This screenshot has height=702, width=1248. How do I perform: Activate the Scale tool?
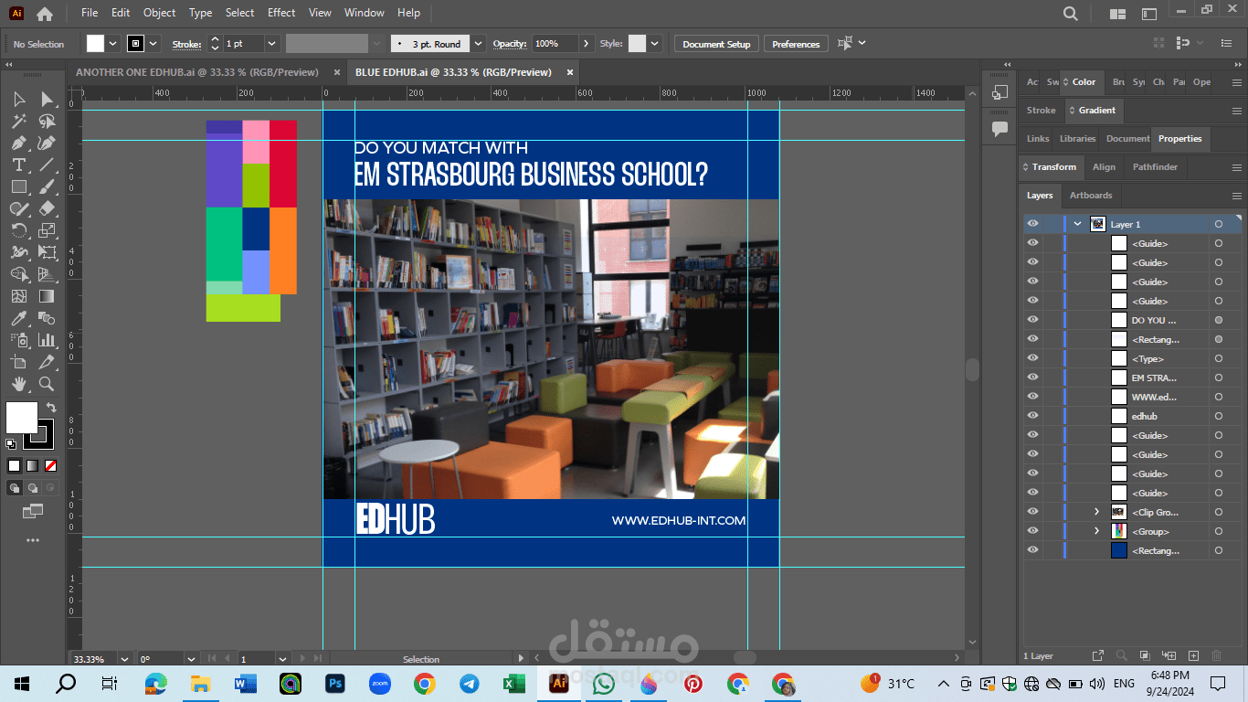pyautogui.click(x=47, y=230)
